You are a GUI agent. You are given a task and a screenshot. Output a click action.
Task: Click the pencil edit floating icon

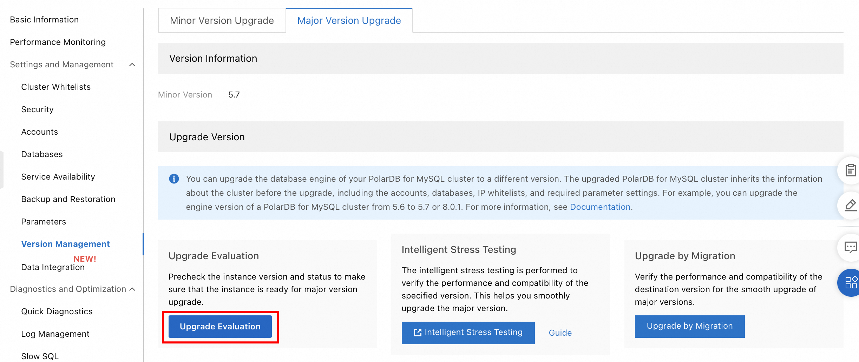tap(850, 205)
